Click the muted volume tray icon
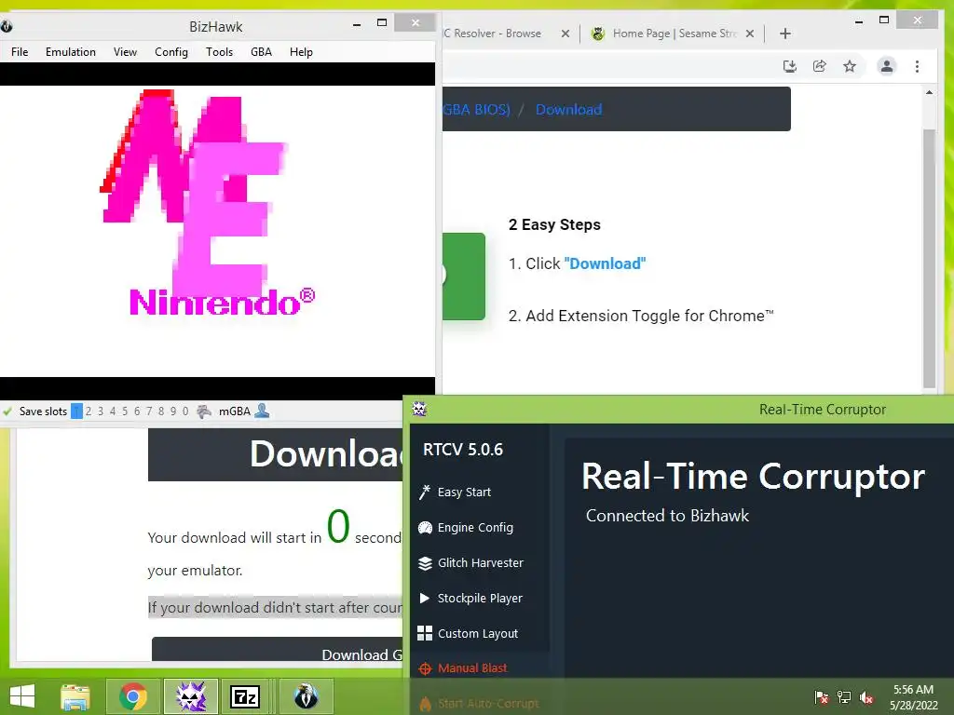This screenshot has height=715, width=954. (x=866, y=696)
